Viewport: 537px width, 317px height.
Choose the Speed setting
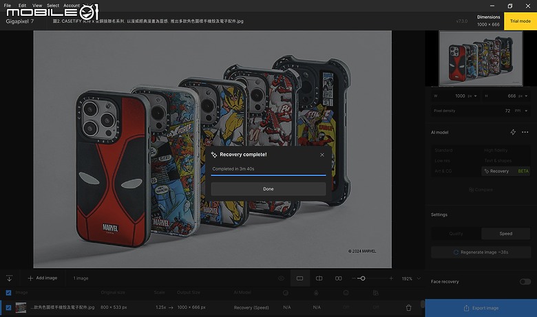[x=505, y=234]
